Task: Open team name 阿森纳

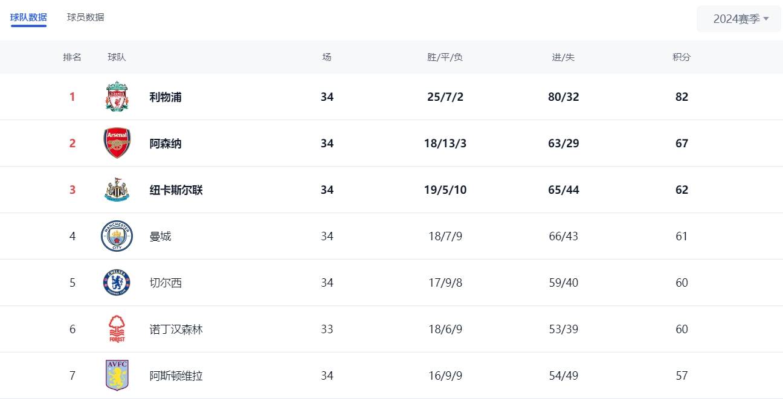Action: 166,143
